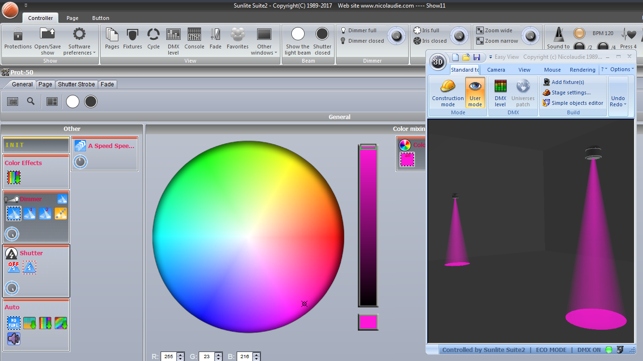643x361 pixels.
Task: Select the Auto sound speaker preset
Action: point(13,339)
